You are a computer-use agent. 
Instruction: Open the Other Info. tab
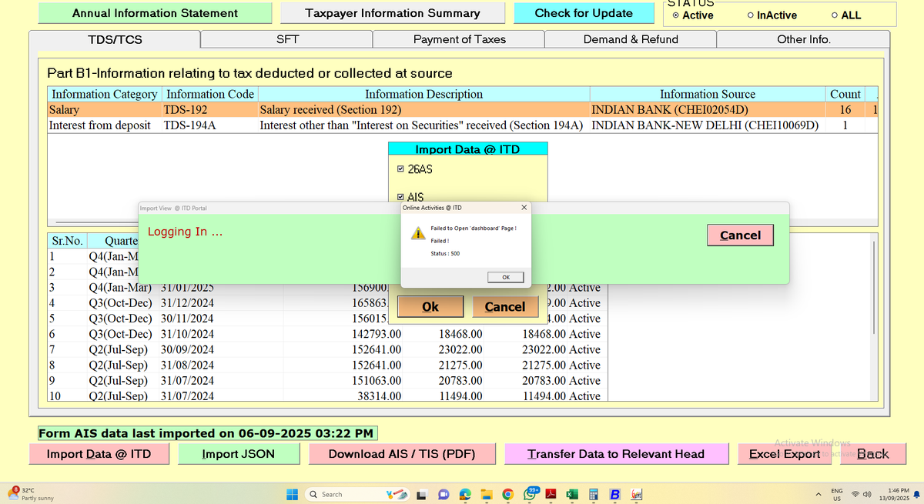tap(803, 39)
